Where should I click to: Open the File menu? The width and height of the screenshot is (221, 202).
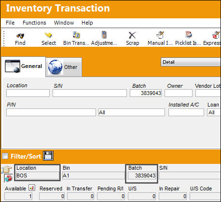(10, 23)
